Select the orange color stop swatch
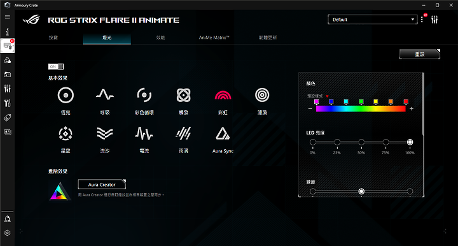 391,102
